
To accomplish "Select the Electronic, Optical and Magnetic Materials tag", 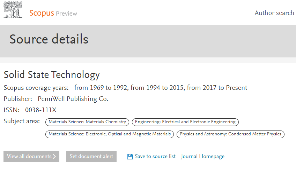I will tap(110, 134).
